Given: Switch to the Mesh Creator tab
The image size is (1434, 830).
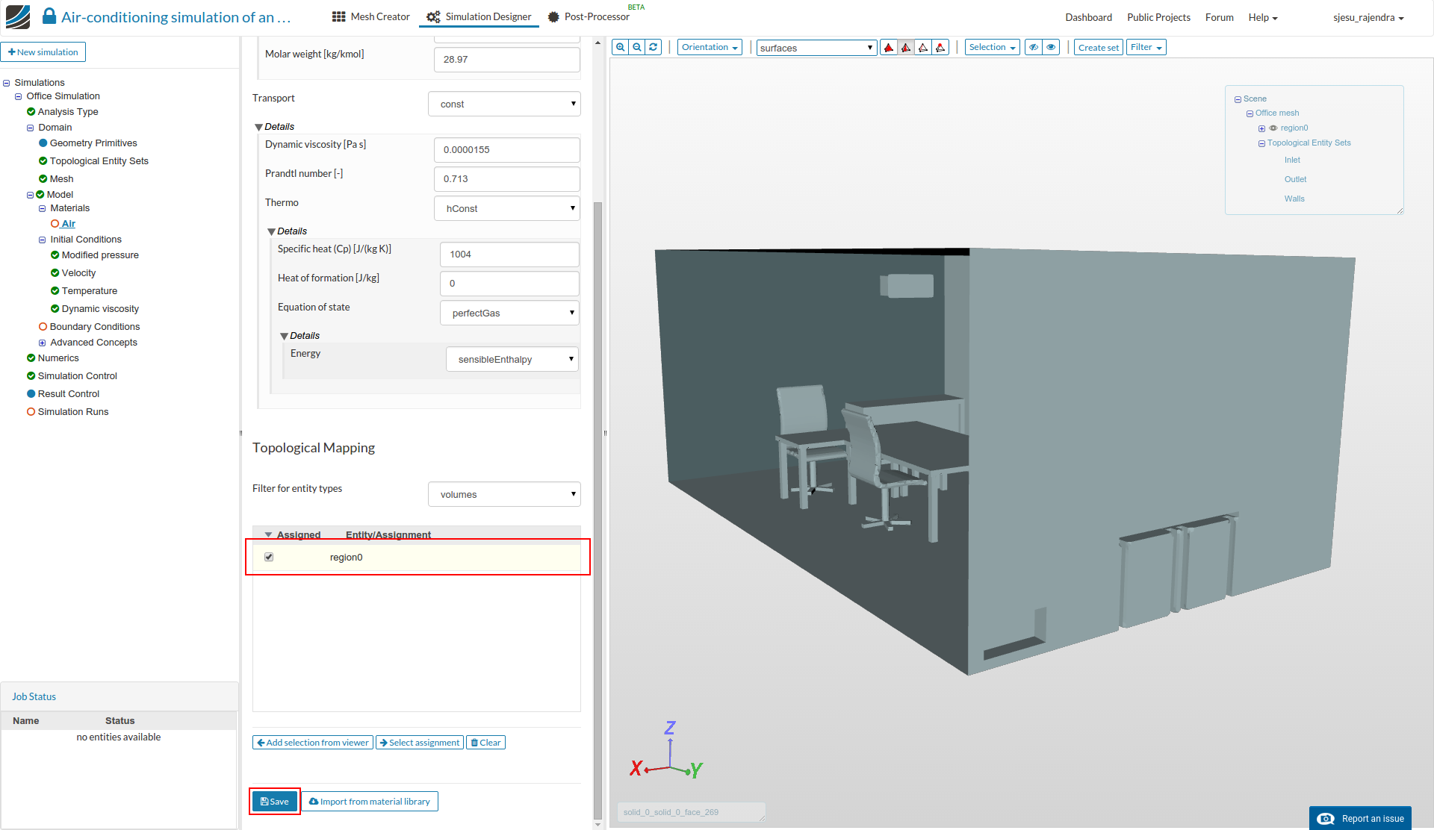Looking at the screenshot, I should pyautogui.click(x=371, y=16).
